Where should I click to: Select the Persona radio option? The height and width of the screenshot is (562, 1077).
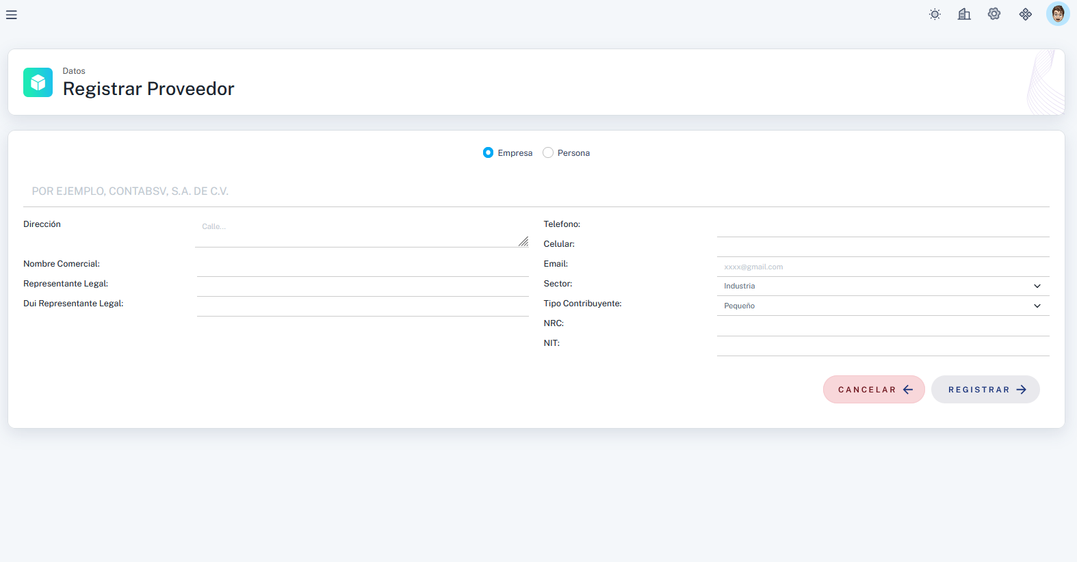pos(548,152)
